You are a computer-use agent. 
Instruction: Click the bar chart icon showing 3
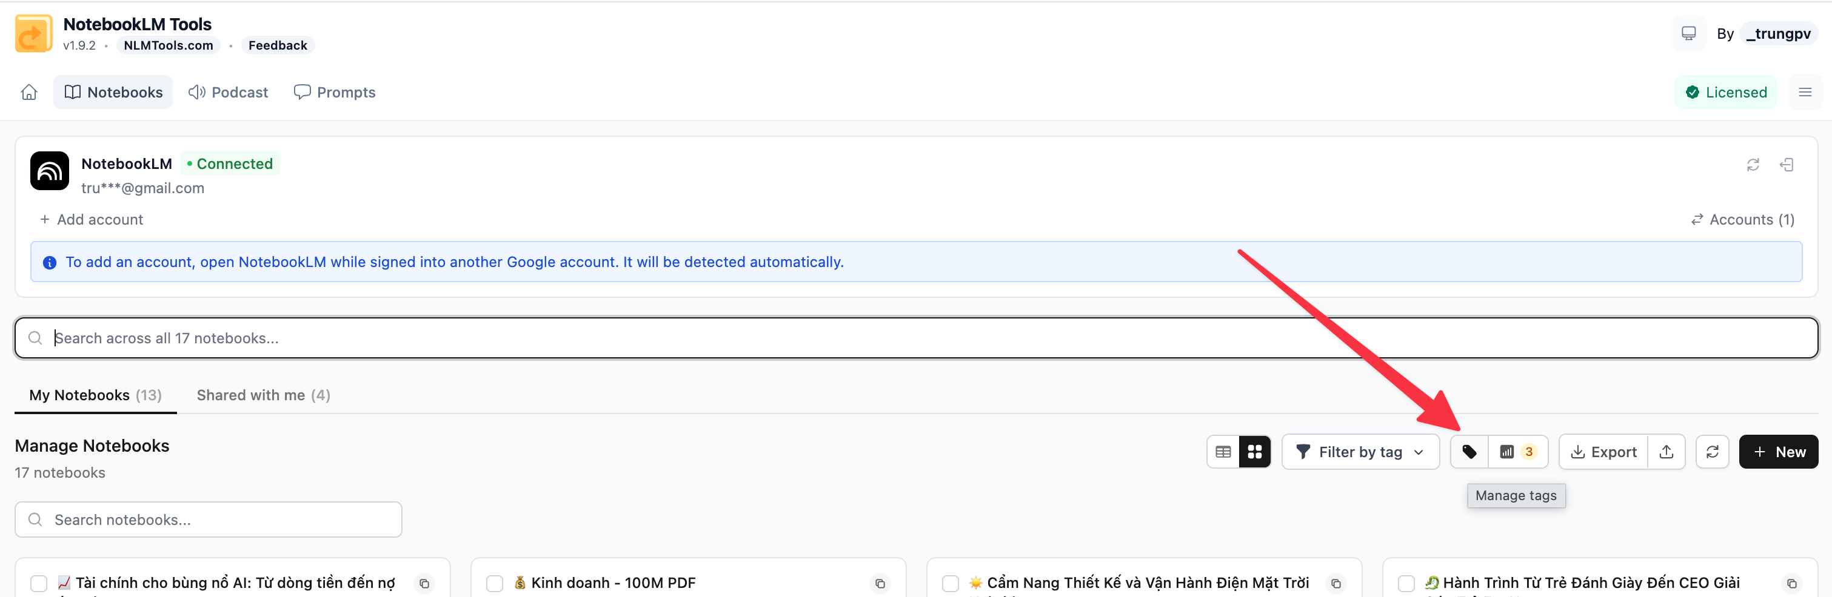click(x=1517, y=452)
